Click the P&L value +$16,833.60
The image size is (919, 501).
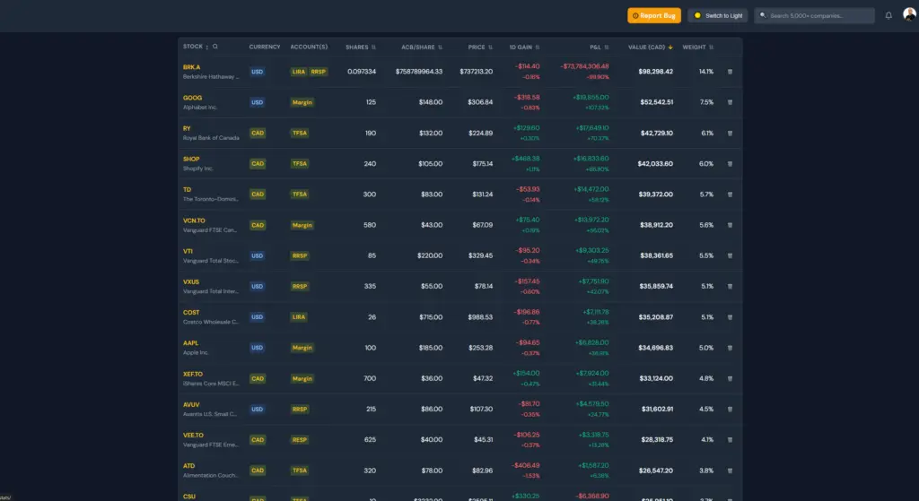coord(592,159)
